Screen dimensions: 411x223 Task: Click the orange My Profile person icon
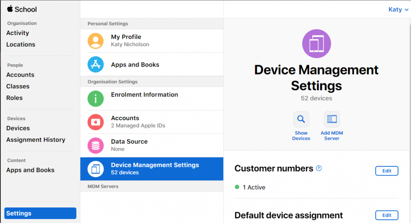click(x=96, y=41)
